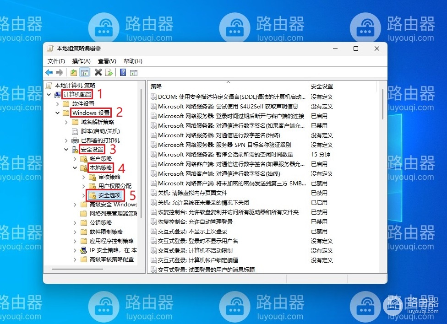Click the 已部署的打印机 printer icon
This screenshot has width=447, height=324.
click(x=75, y=140)
